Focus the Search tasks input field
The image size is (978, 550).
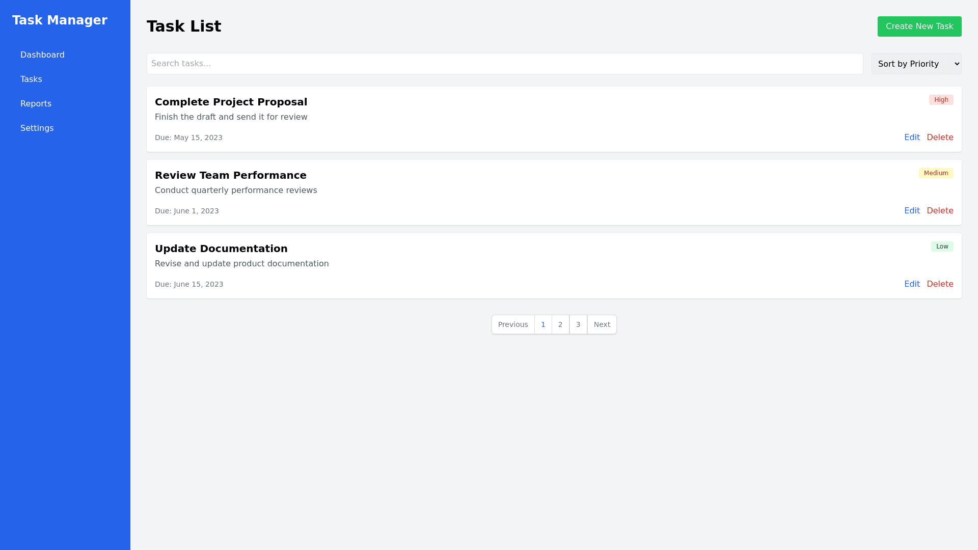pyautogui.click(x=504, y=64)
